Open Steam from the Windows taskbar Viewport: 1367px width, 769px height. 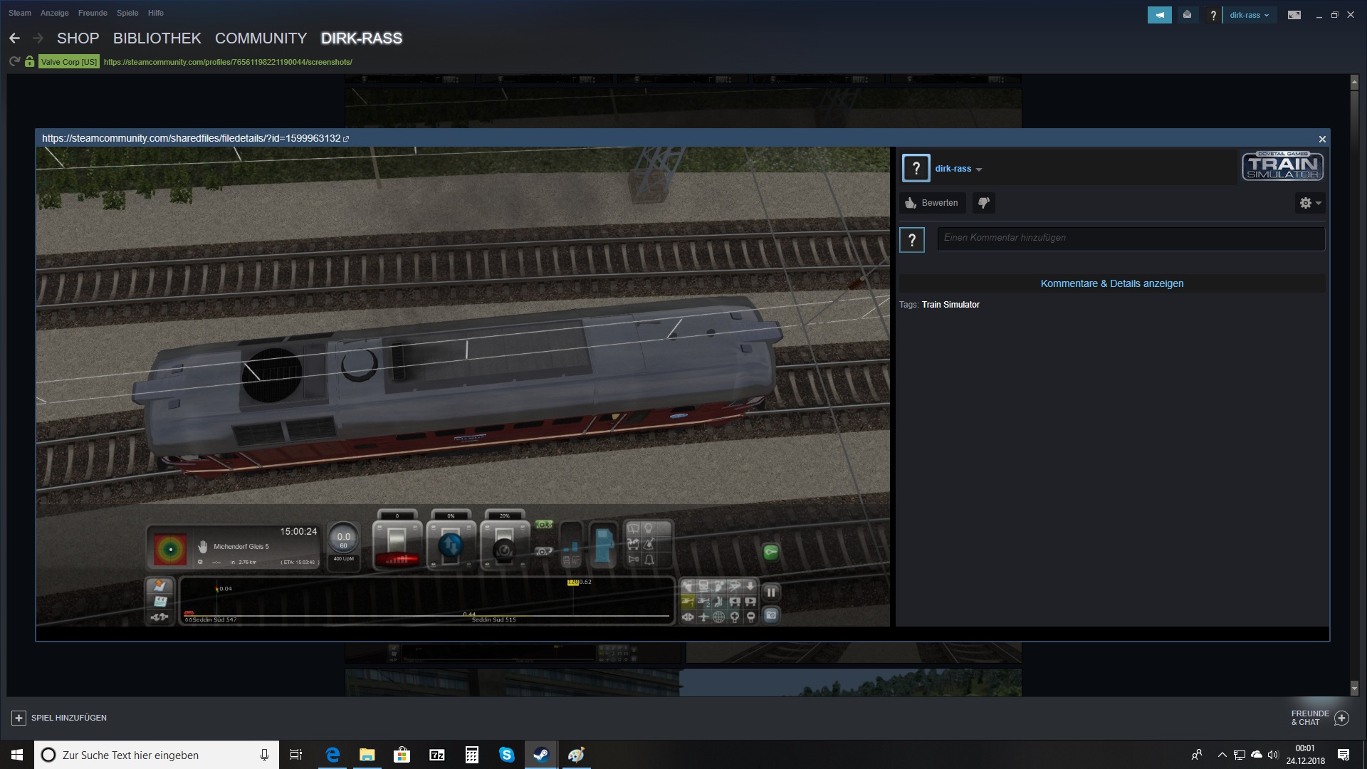pyautogui.click(x=541, y=755)
